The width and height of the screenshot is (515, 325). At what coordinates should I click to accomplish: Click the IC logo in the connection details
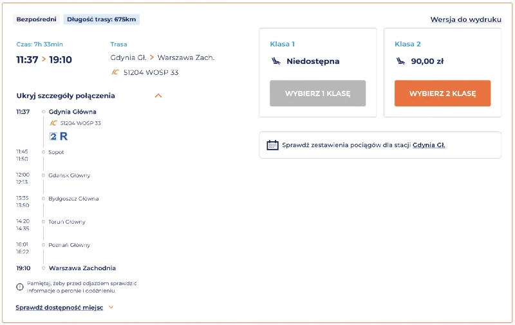coord(53,123)
